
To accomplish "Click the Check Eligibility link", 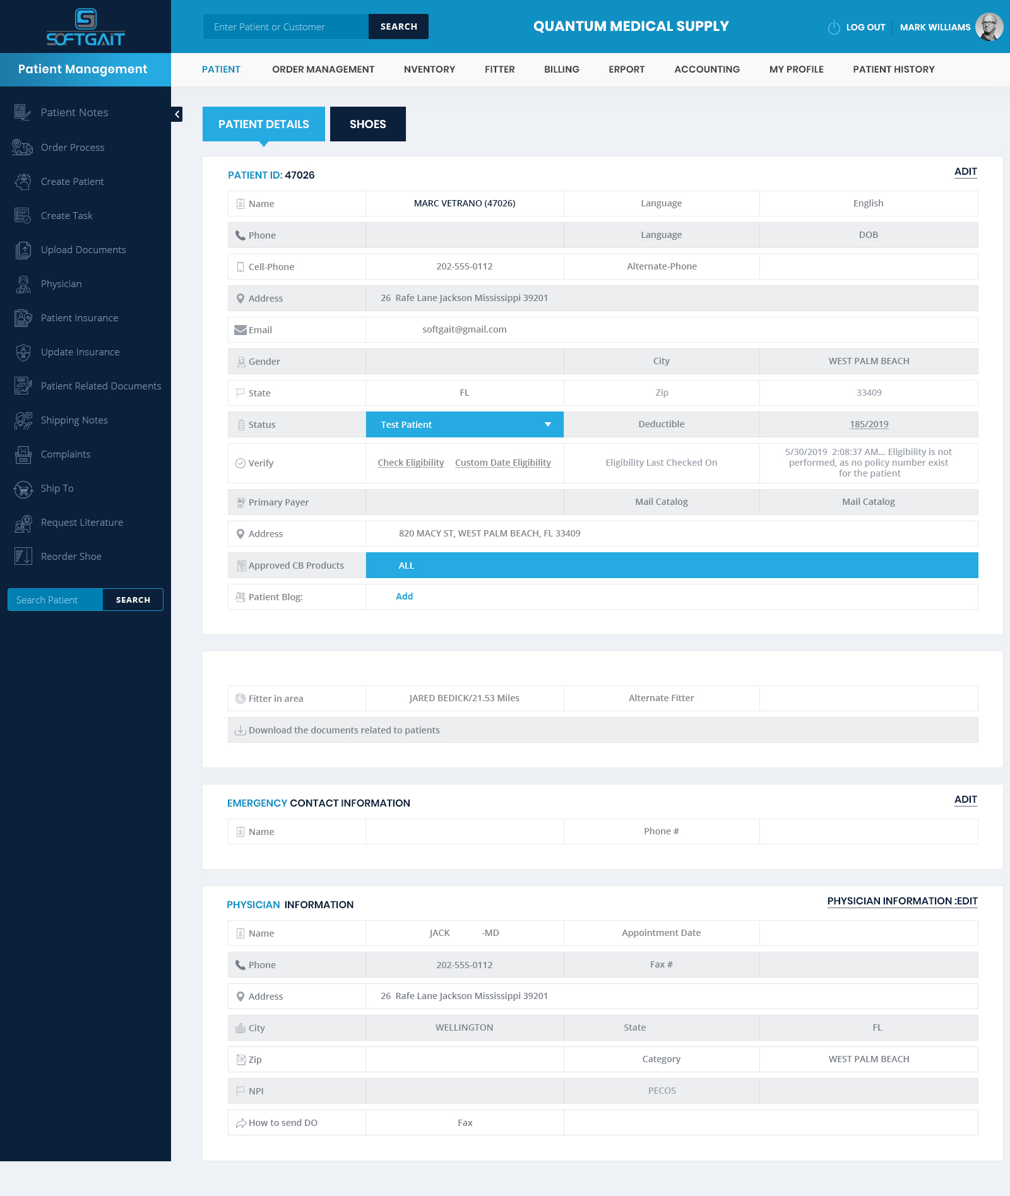I will point(411,463).
